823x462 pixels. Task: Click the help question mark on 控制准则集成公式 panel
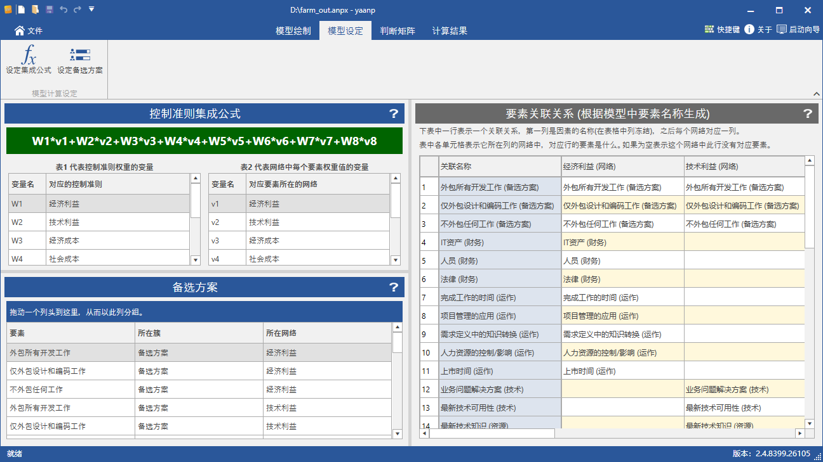(x=394, y=113)
